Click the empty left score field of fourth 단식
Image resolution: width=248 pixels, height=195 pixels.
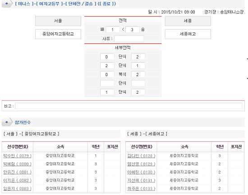pos(107,83)
